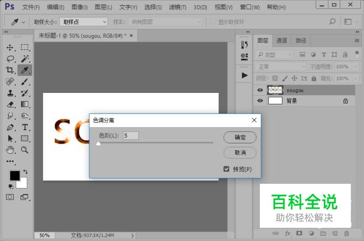Image resolution: width=364 pixels, height=241 pixels.
Task: Switch to the Paths tab
Action: point(301,40)
